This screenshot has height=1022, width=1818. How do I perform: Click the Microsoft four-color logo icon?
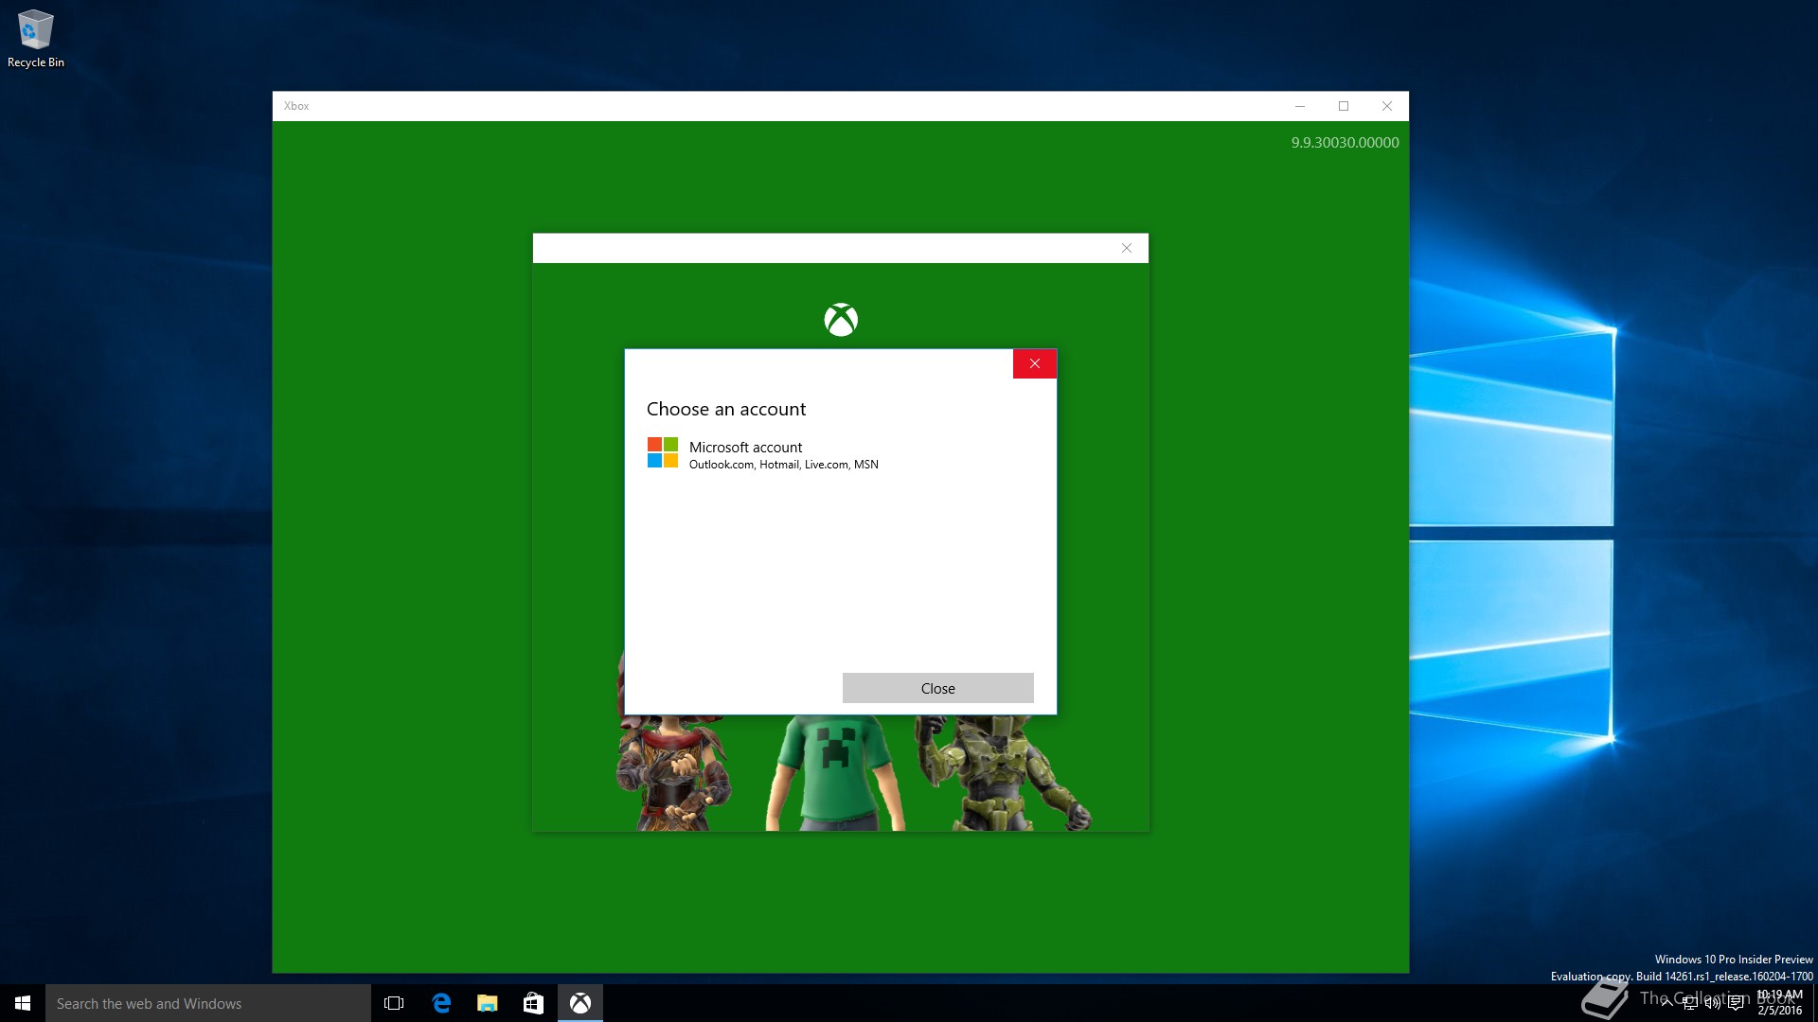pyautogui.click(x=663, y=452)
